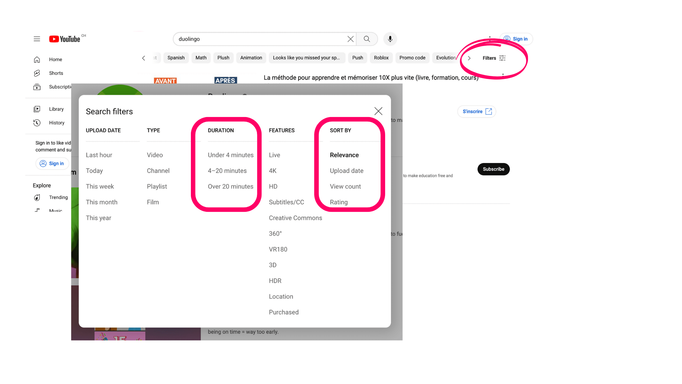Choose Under 4 minutes duration
This screenshot has height=384, width=682.
click(231, 155)
